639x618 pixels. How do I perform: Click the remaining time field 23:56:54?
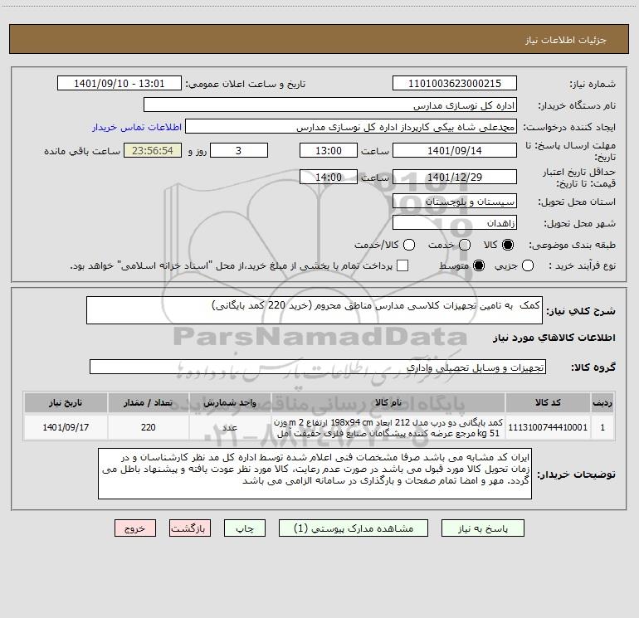pos(153,150)
